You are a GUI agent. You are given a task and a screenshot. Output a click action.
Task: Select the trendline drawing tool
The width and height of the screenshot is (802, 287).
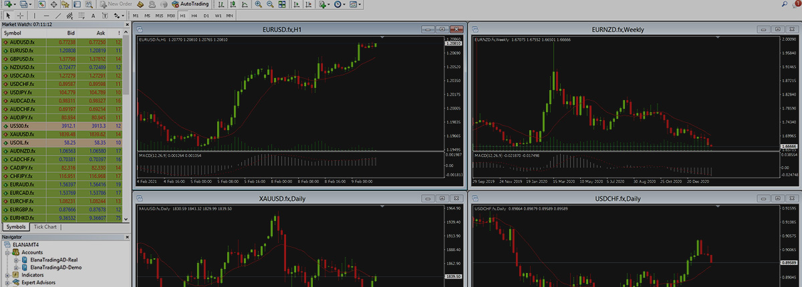pyautogui.click(x=58, y=15)
